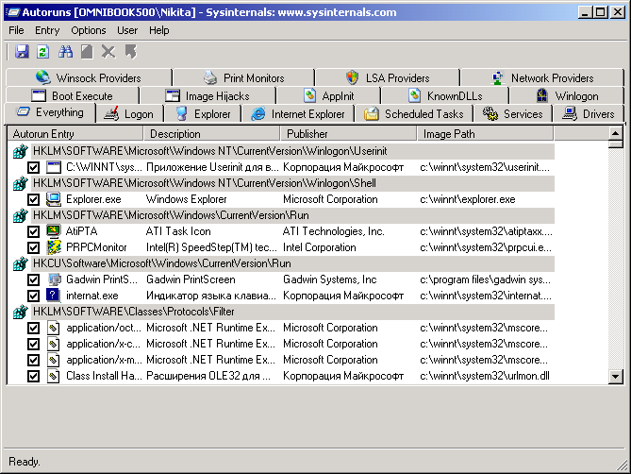631x474 pixels.
Task: Click the Winlogon\Shell registry key icon
Action: point(20,183)
